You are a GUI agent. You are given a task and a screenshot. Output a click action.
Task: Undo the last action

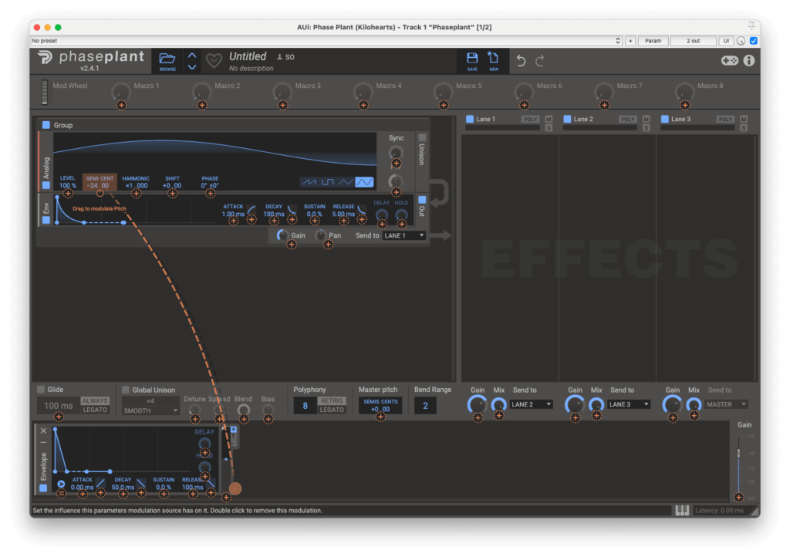tap(521, 61)
